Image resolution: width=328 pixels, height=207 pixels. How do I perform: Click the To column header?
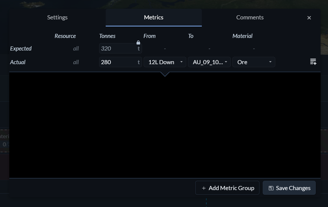tap(191, 36)
